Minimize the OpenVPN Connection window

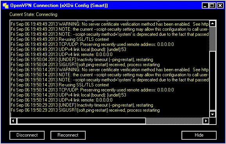(x=205, y=5)
